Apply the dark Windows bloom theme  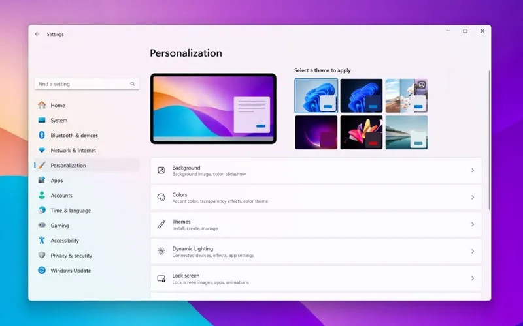click(x=362, y=95)
